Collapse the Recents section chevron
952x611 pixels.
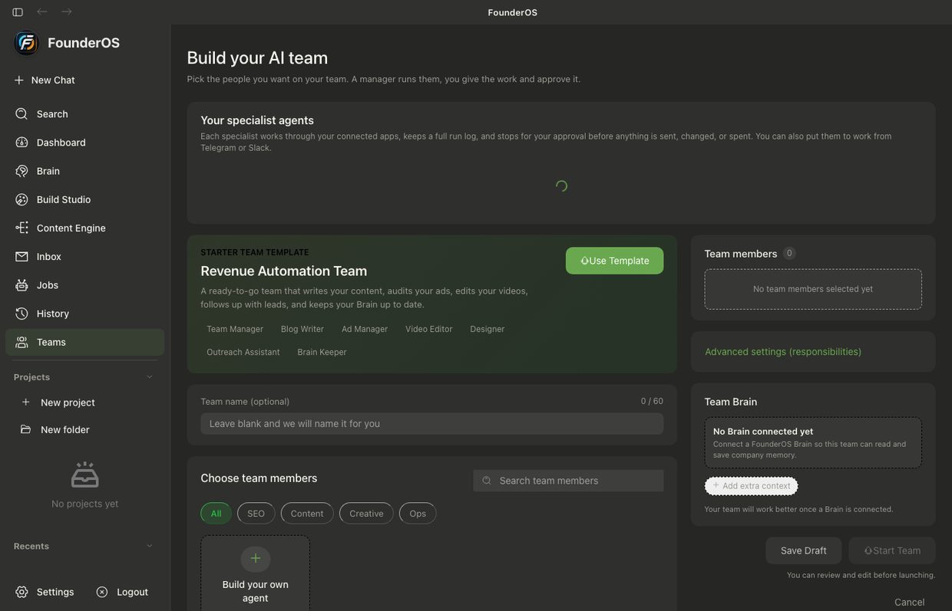tap(150, 546)
